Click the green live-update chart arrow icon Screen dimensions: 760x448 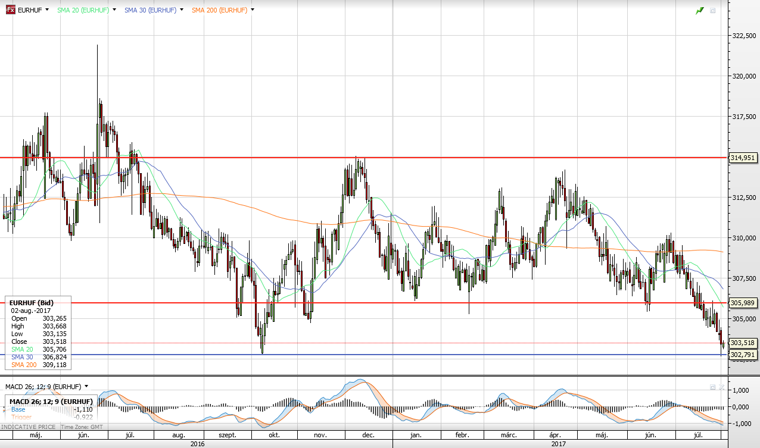point(700,11)
